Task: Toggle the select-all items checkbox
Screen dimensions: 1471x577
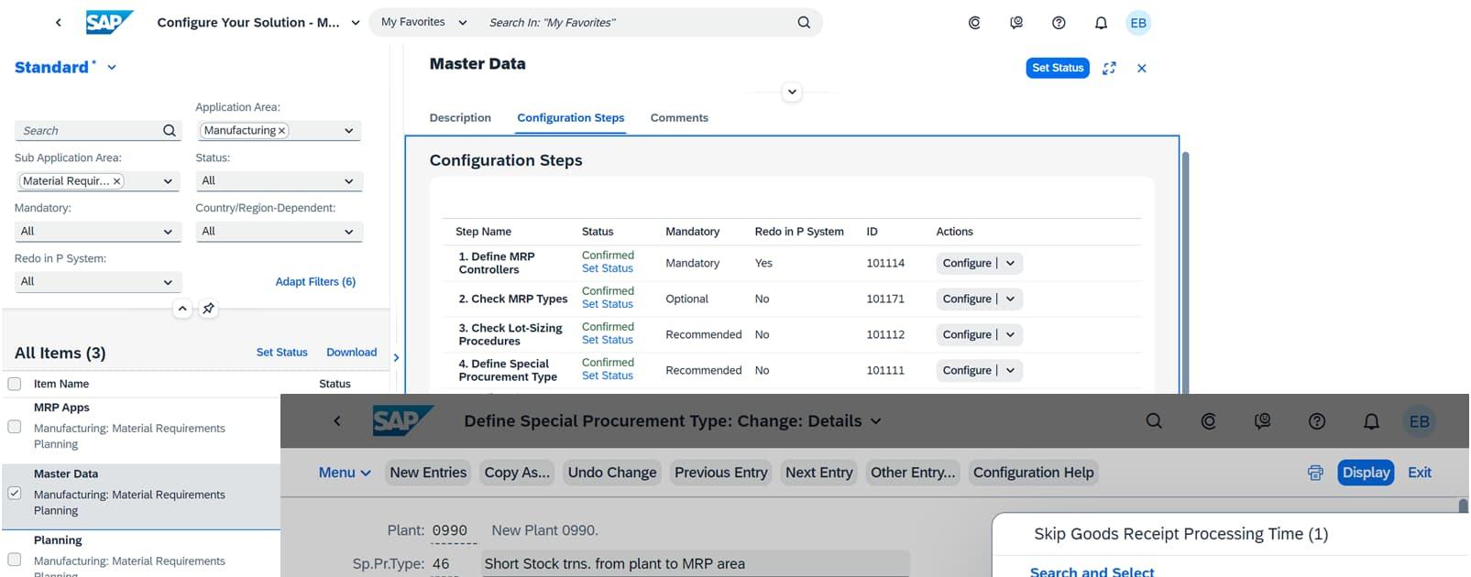Action: click(x=15, y=384)
